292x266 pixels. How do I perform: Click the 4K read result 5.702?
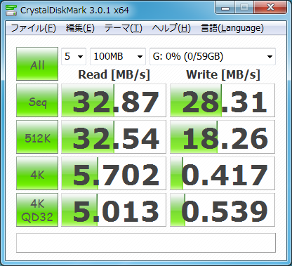114,173
